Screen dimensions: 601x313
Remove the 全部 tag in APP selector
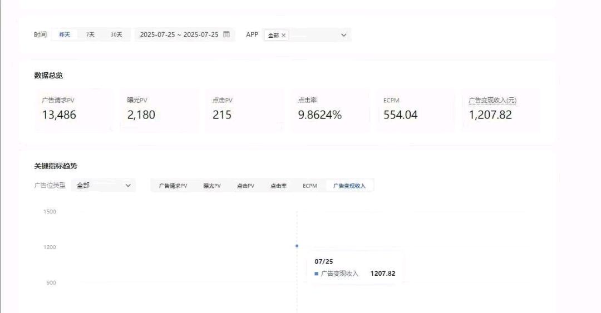point(284,35)
